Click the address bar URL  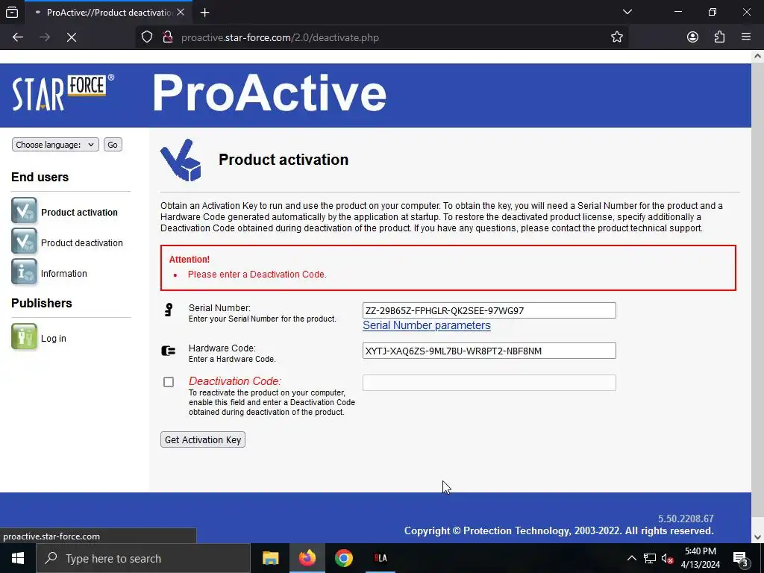pyautogui.click(x=280, y=37)
